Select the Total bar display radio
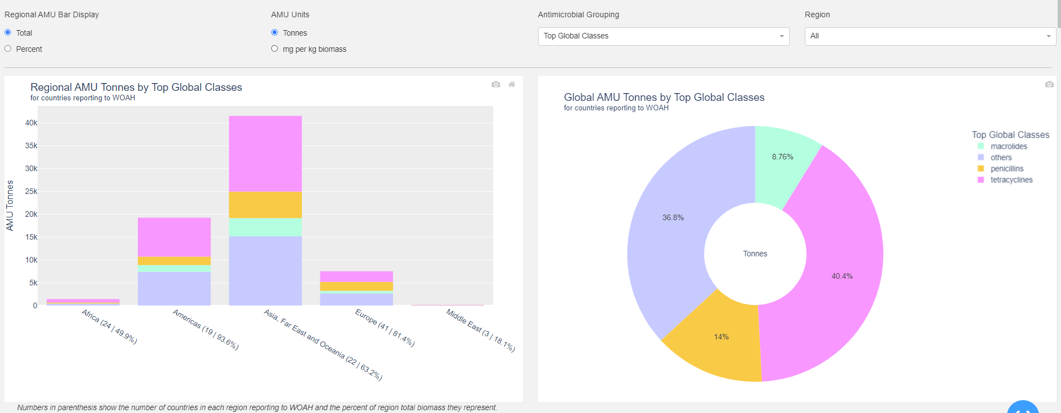Image resolution: width=1061 pixels, height=413 pixels. tap(8, 32)
